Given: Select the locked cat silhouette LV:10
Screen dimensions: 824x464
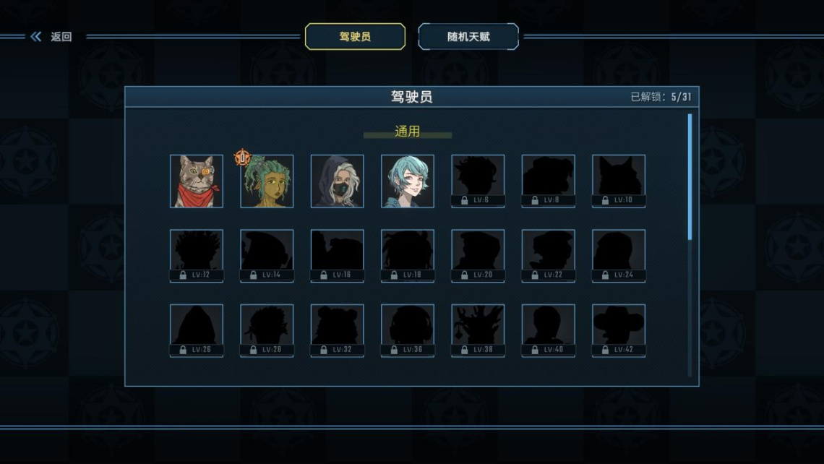Looking at the screenshot, I should (x=619, y=181).
